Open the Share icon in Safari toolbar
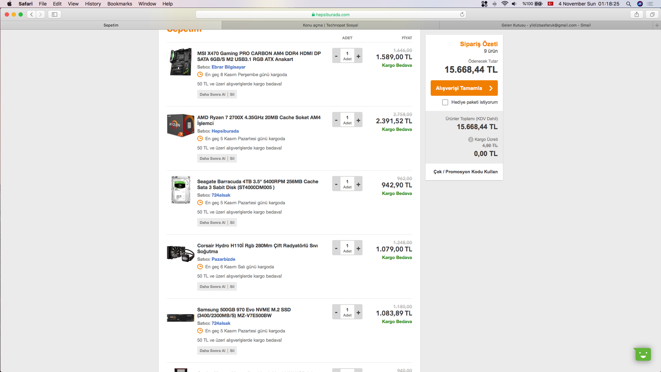The height and width of the screenshot is (372, 661). (x=637, y=14)
